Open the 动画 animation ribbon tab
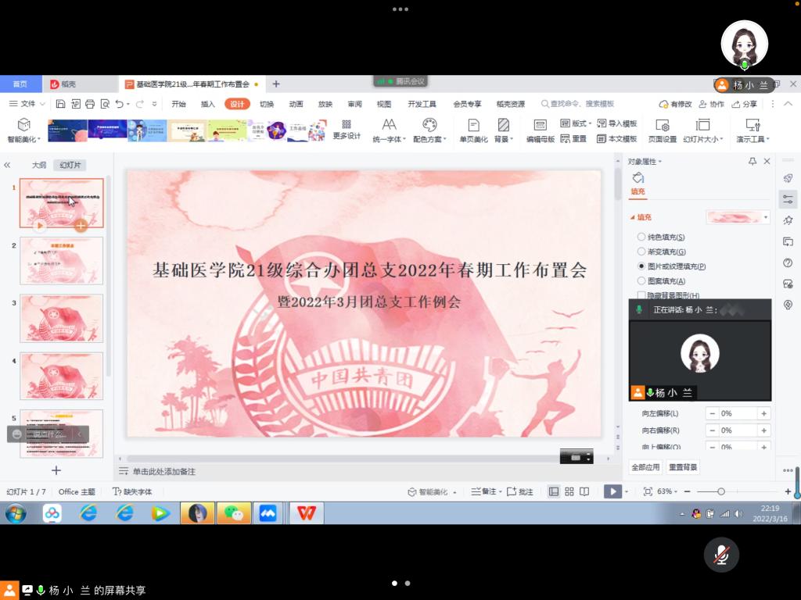This screenshot has height=600, width=801. (x=296, y=104)
